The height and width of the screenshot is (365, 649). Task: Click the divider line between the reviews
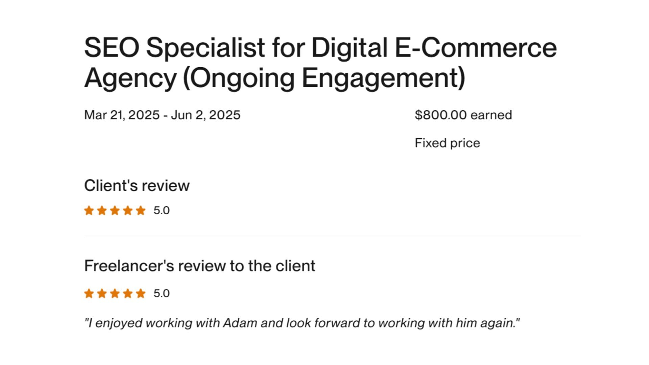tap(333, 236)
